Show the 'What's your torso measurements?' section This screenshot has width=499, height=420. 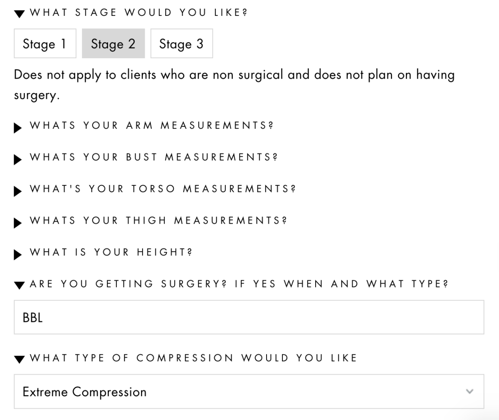(163, 189)
